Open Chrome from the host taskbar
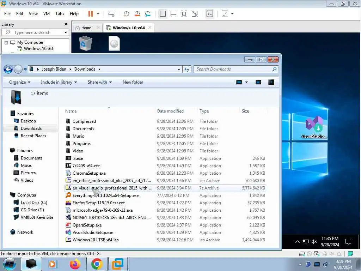 click(x=97, y=264)
